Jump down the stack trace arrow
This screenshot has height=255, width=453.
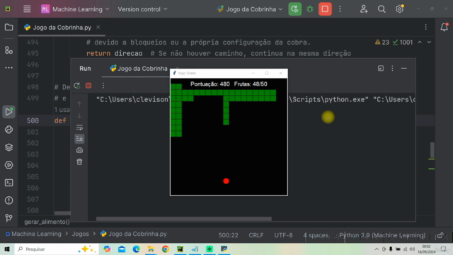point(79,115)
